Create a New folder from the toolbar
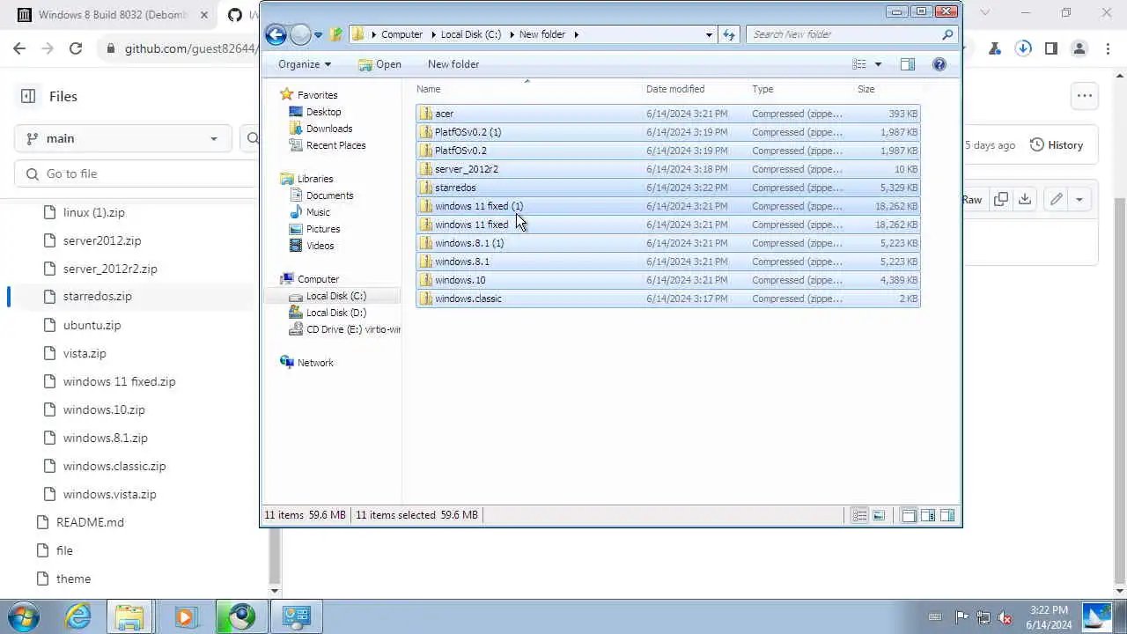Viewport: 1127px width, 634px height. point(453,64)
